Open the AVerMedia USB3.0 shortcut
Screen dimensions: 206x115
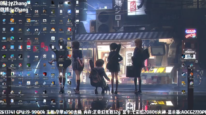[12, 94]
